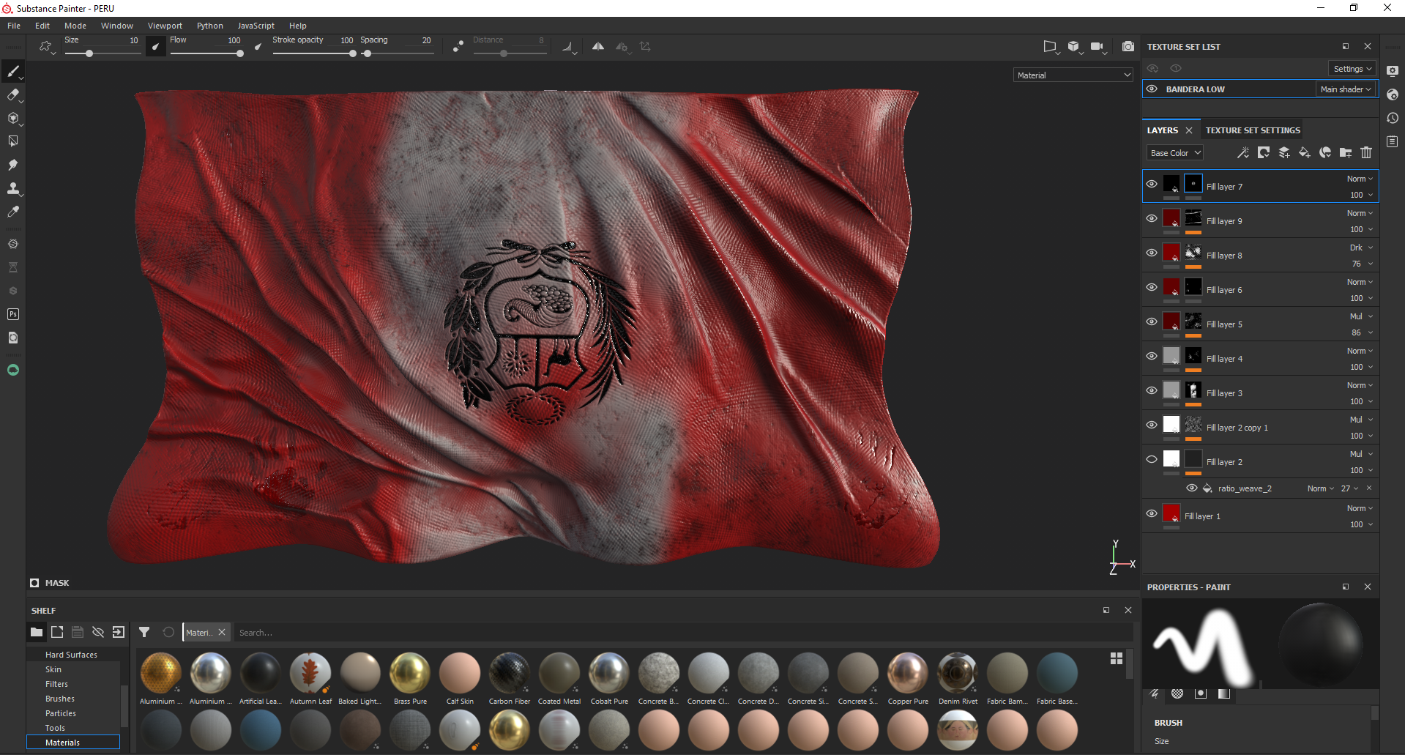Add a new folder in layers
Viewport: 1405px width, 755px height.
click(x=1346, y=152)
